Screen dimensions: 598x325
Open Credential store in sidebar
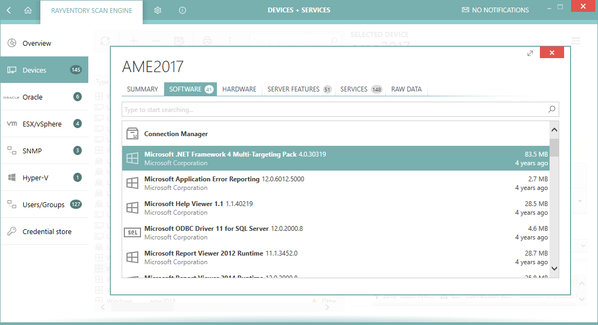47,231
